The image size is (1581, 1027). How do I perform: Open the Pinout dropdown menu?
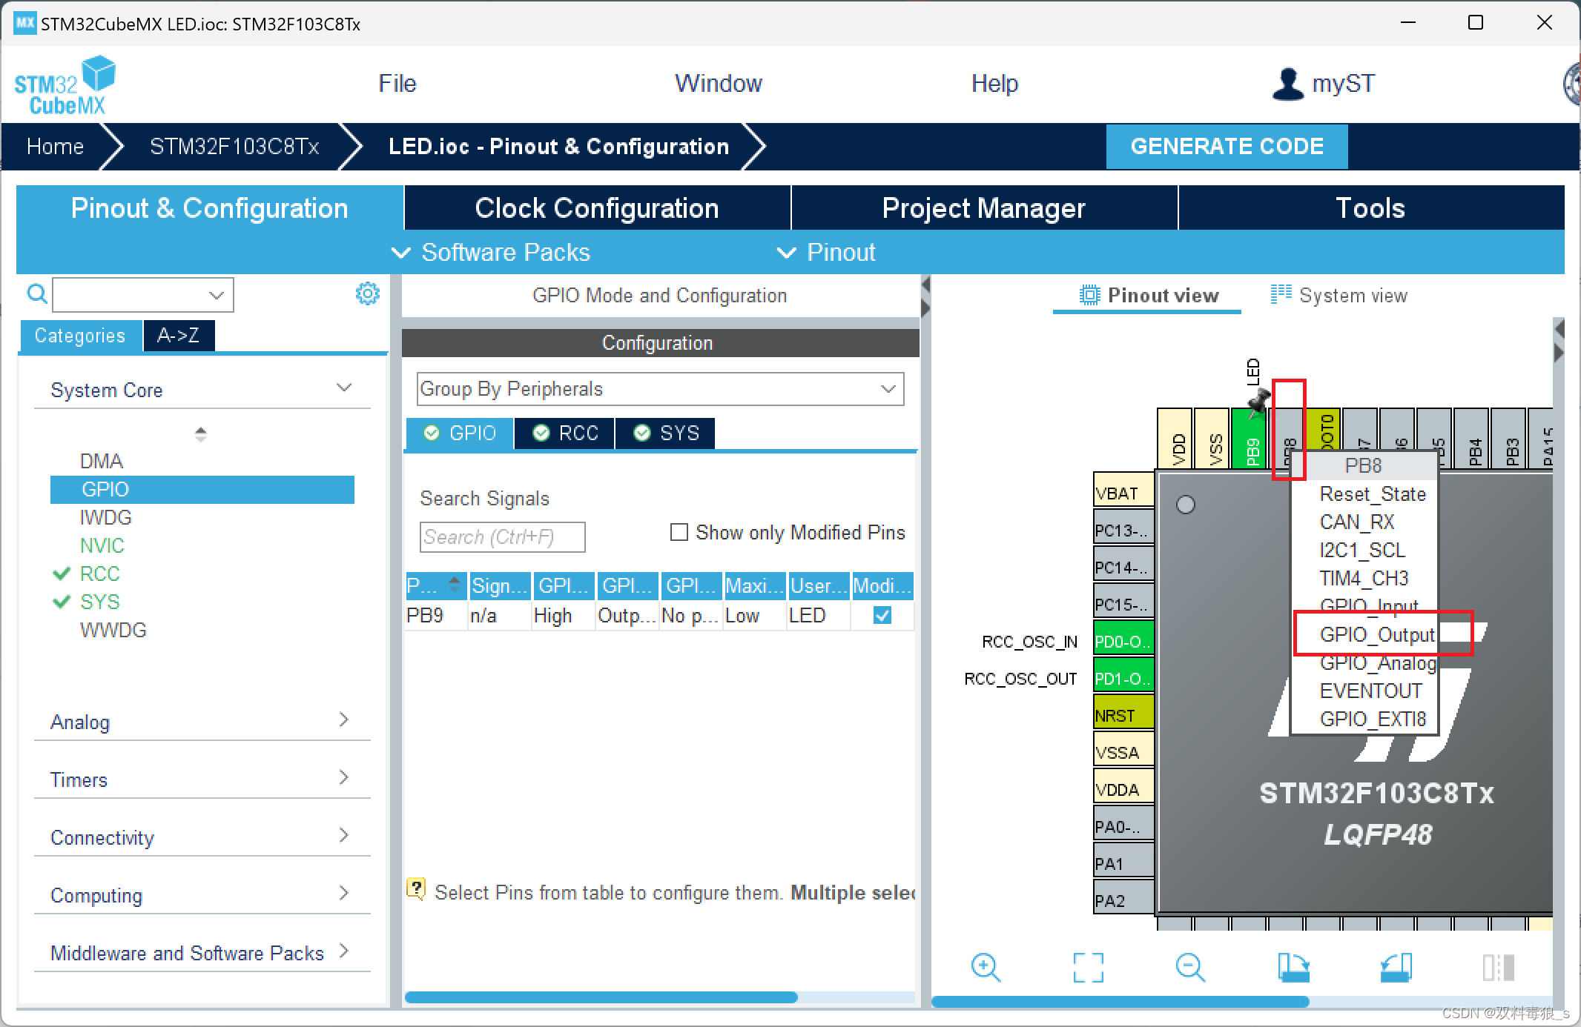point(825,253)
